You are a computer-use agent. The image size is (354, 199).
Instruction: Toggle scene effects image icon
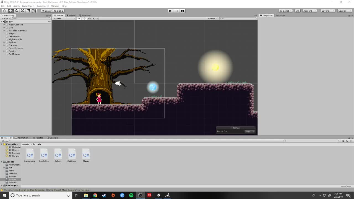[x=94, y=19]
